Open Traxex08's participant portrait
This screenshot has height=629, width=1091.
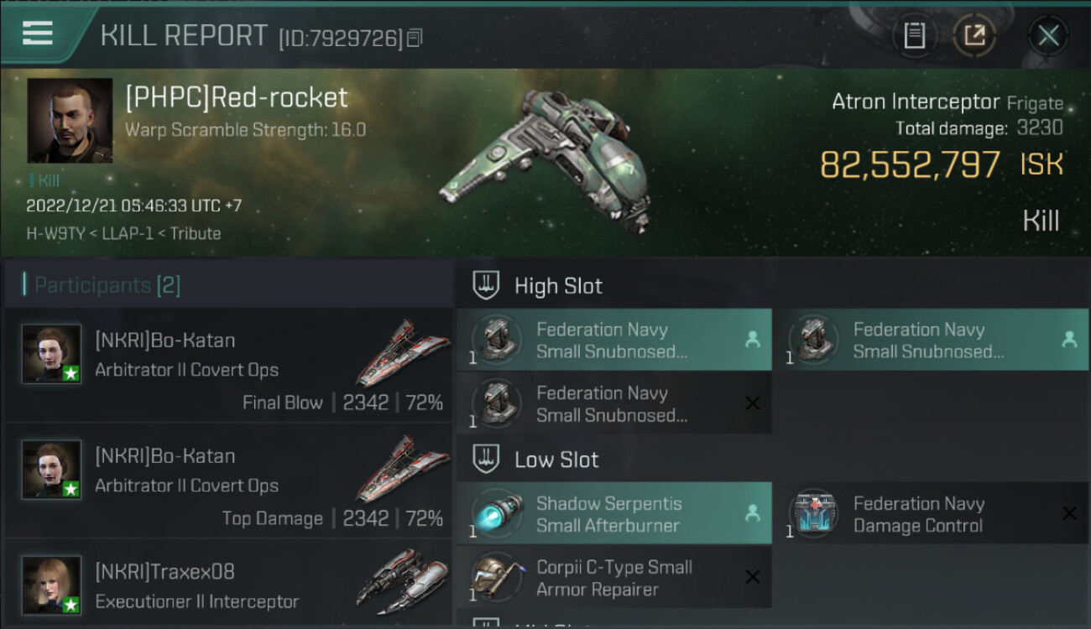[x=52, y=585]
